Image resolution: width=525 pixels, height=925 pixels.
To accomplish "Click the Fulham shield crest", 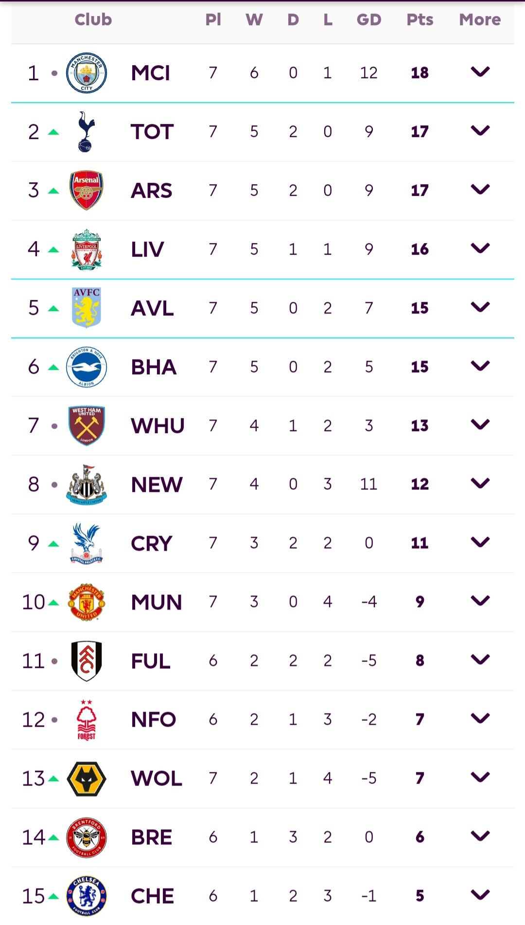I will pos(87,661).
